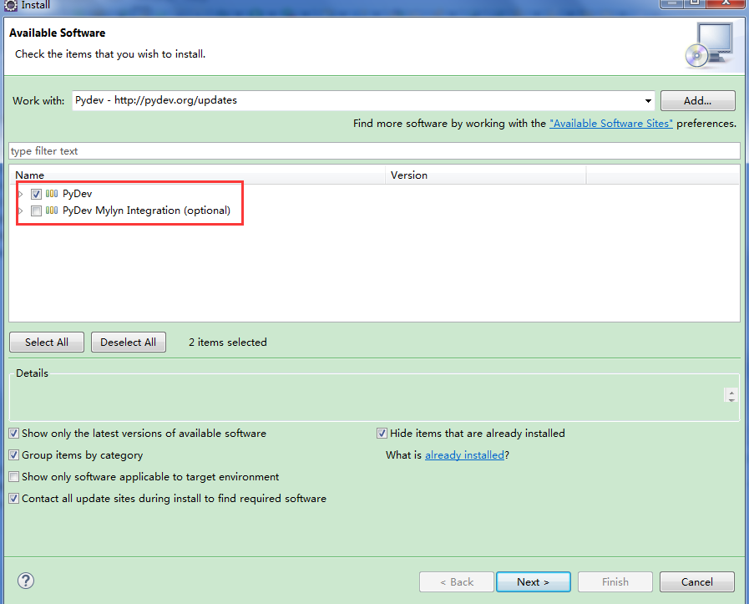The height and width of the screenshot is (604, 749).
Task: Click the PyDev category icon
Action: [x=52, y=194]
